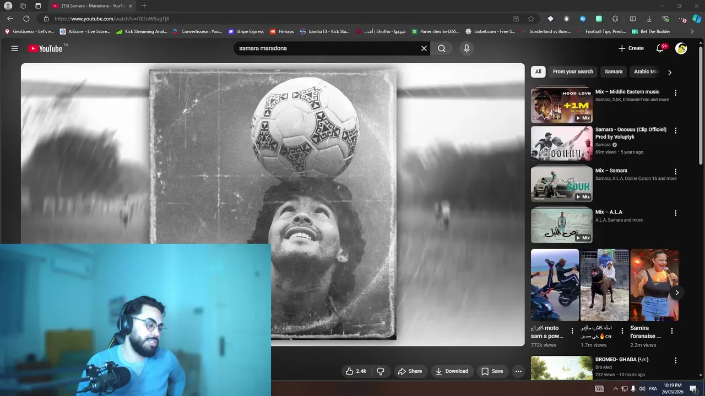Screen dimensions: 705x396
Task: Open options for Mix – A.L.A
Action: [x=676, y=213]
